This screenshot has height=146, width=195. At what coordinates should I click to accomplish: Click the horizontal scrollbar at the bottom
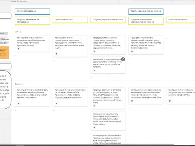click(87, 144)
